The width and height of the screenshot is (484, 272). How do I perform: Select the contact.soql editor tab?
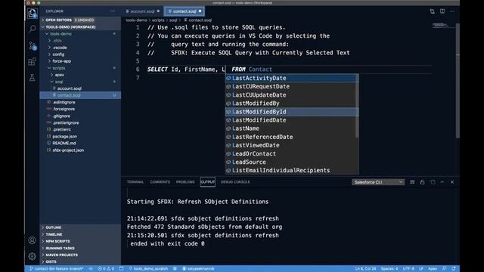(185, 11)
